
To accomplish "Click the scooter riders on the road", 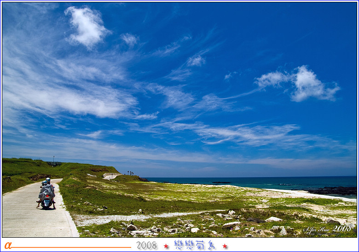I will 46,194.
